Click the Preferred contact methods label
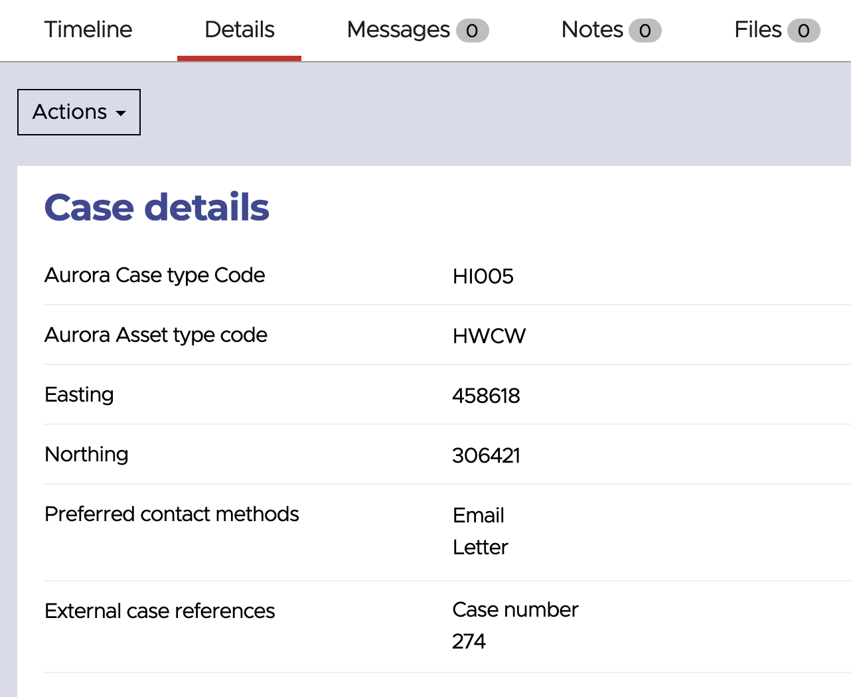 tap(172, 514)
